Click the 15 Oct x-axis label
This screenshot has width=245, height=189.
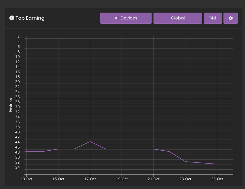58,179
